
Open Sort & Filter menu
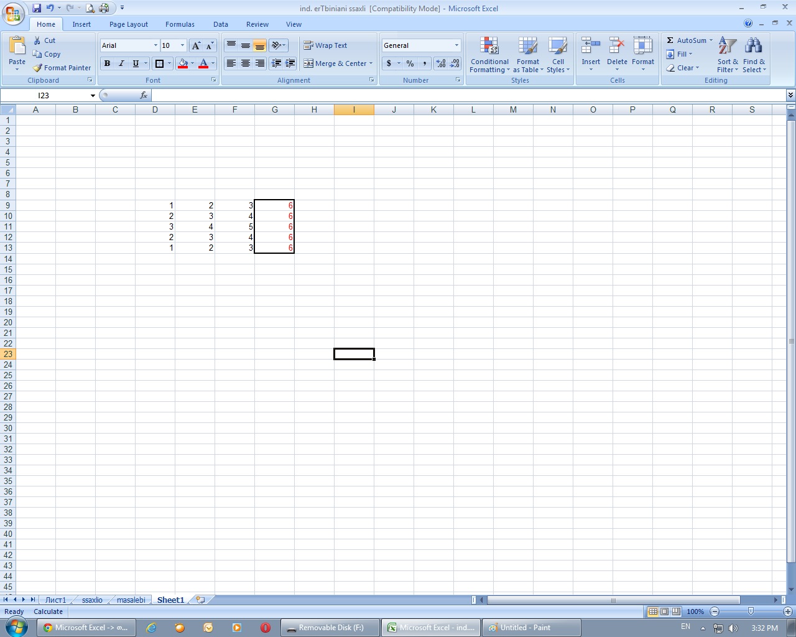pos(728,55)
